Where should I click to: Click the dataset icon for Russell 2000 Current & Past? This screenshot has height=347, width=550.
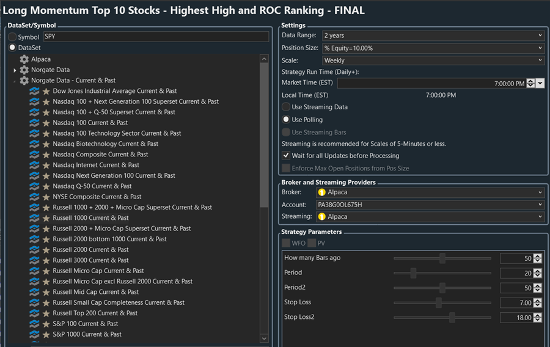point(34,250)
